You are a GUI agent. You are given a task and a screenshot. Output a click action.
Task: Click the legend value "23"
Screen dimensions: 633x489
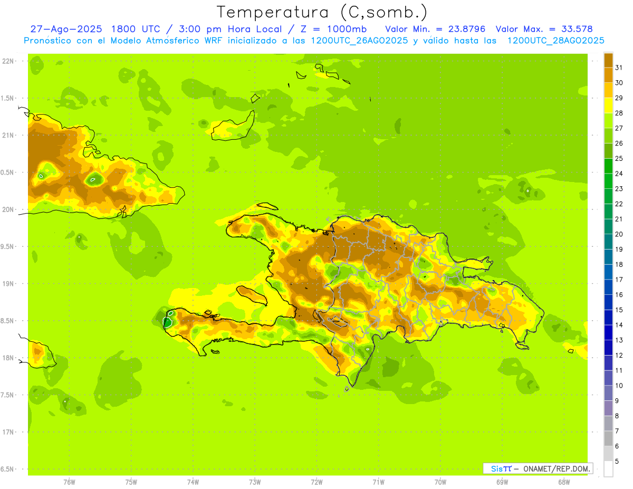click(619, 189)
